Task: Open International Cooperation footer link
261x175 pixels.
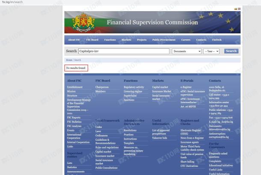Action: pos(74,136)
